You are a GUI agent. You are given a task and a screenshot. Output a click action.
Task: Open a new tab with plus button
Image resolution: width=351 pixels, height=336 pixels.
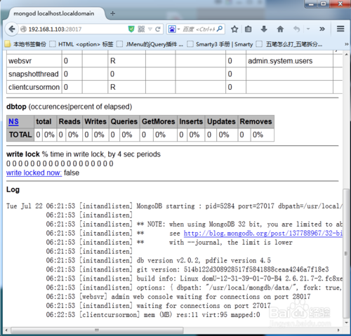coord(112,13)
